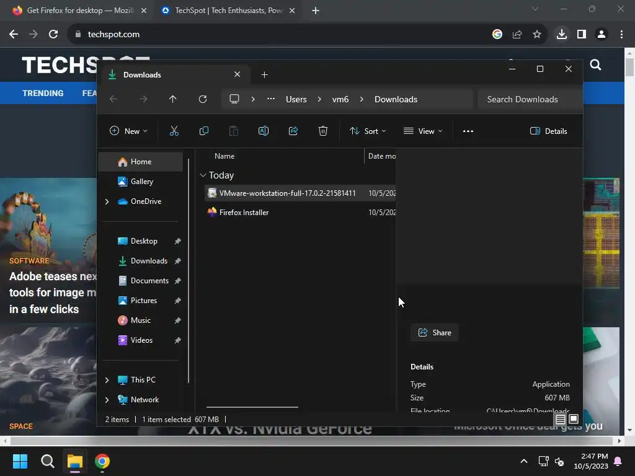This screenshot has width=635, height=476.
Task: Click the Share button in details pane
Action: point(435,333)
